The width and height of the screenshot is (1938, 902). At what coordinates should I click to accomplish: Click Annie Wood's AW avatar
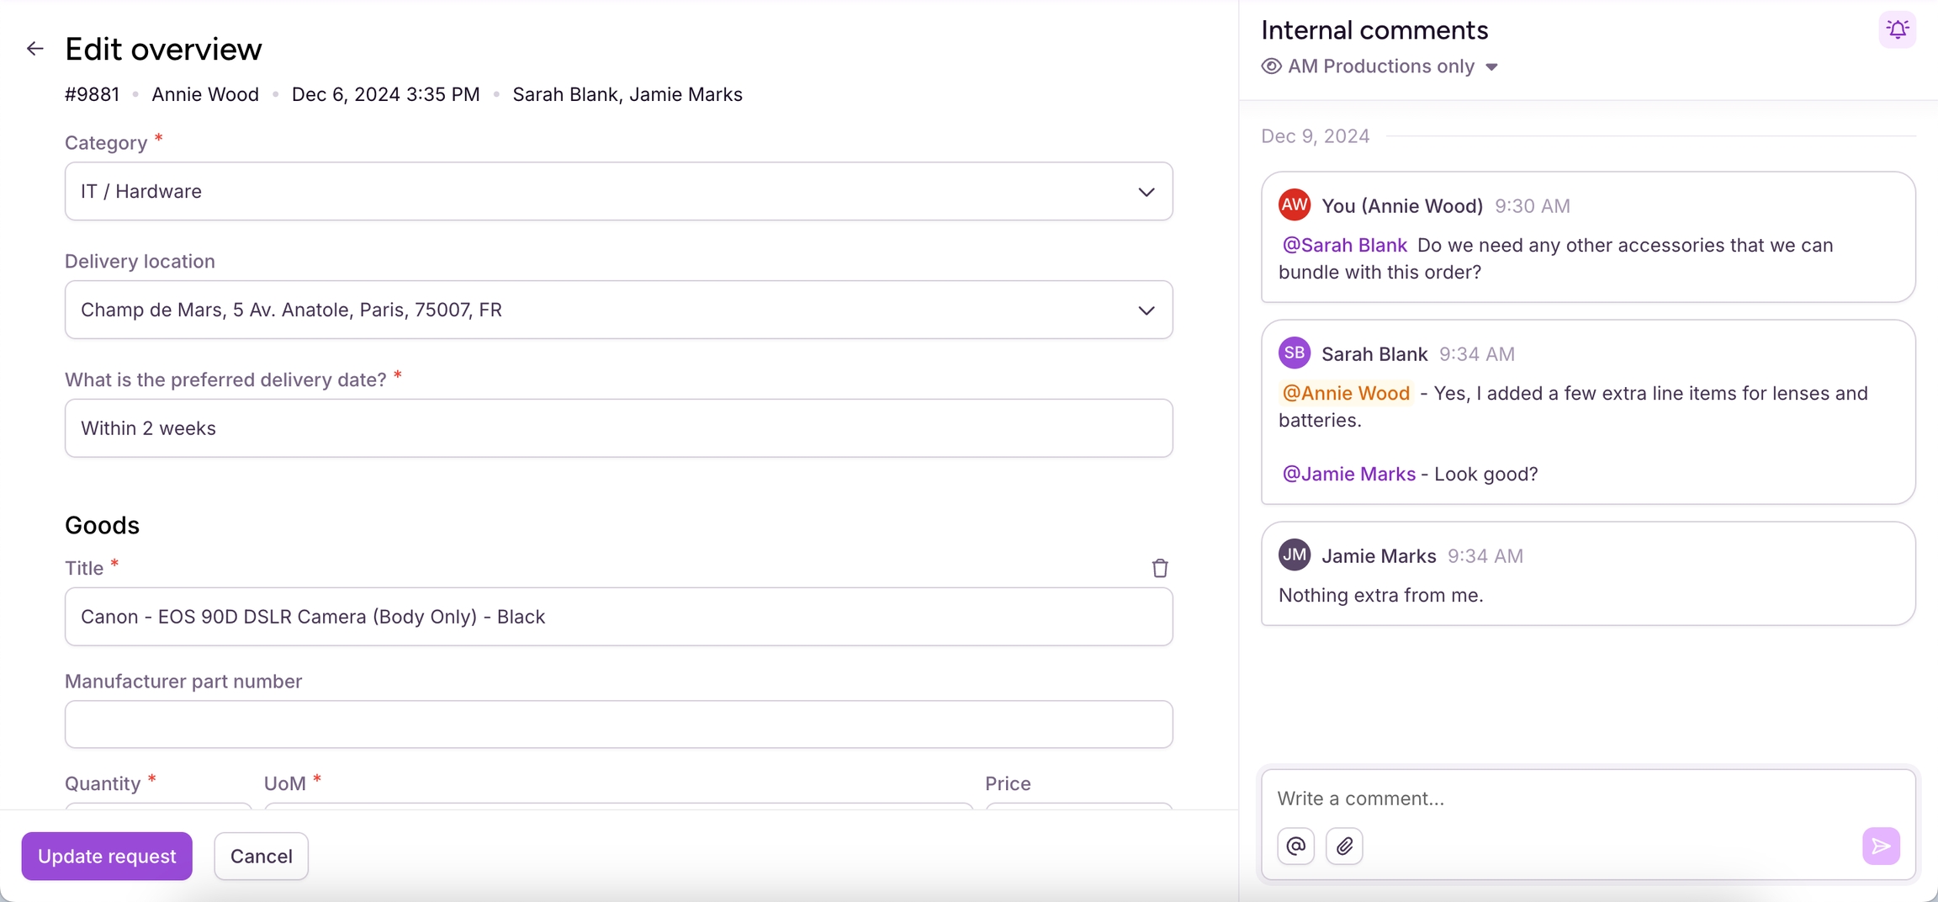pyautogui.click(x=1294, y=204)
